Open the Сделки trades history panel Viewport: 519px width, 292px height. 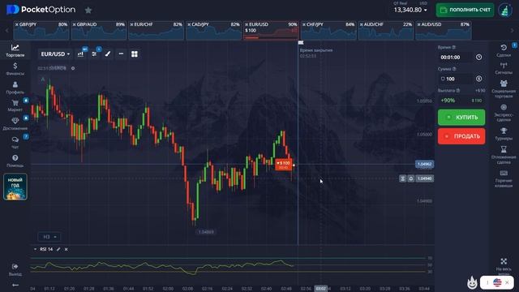[x=504, y=50]
